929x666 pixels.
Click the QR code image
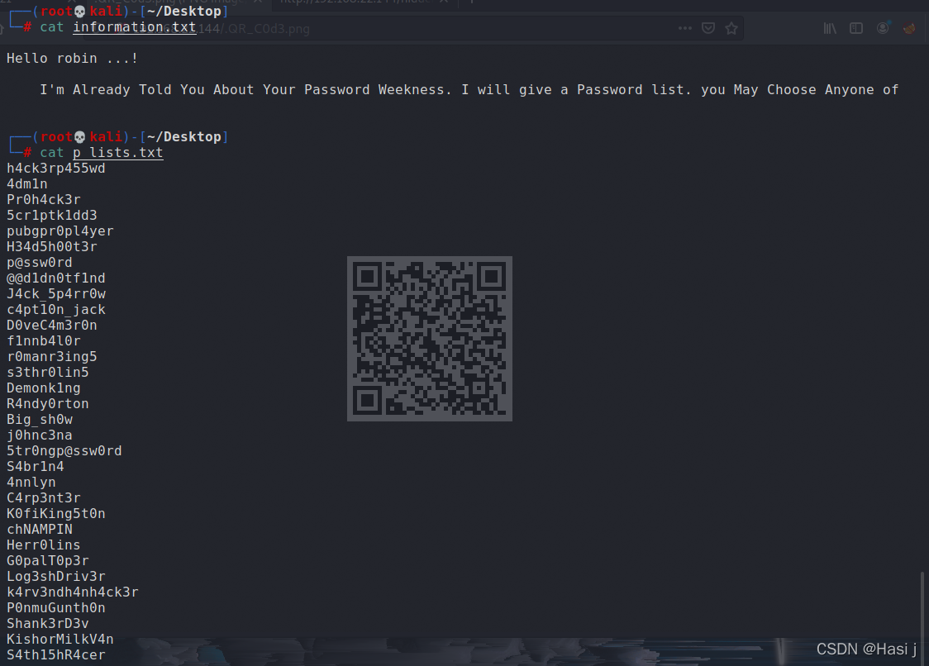click(430, 339)
